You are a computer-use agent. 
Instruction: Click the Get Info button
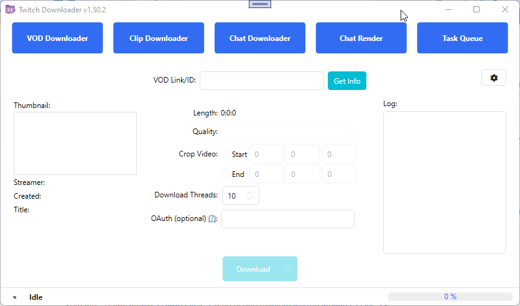(x=347, y=81)
